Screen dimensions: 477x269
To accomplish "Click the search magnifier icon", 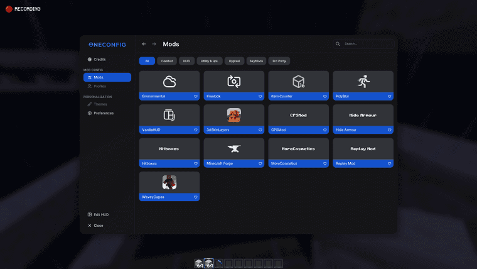I will pos(338,44).
